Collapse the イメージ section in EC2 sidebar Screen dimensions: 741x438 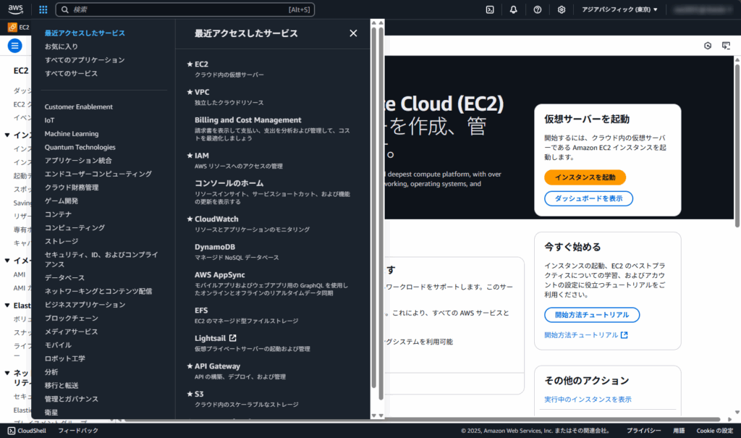7,261
